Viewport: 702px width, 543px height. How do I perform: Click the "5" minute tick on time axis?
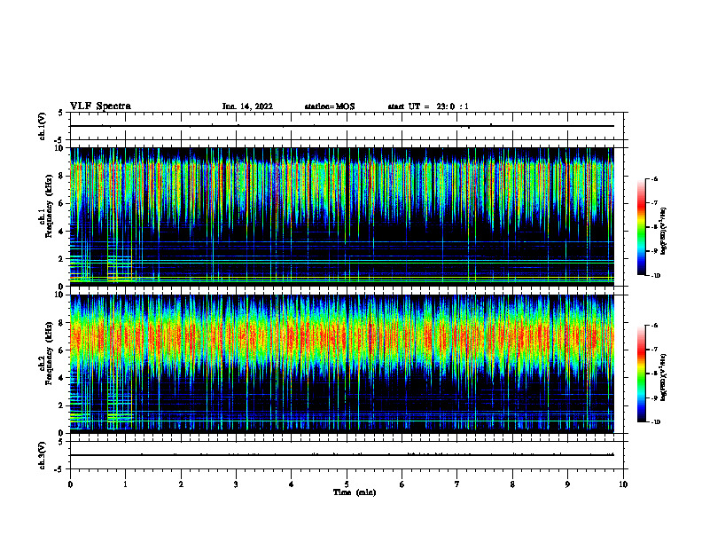(347, 484)
